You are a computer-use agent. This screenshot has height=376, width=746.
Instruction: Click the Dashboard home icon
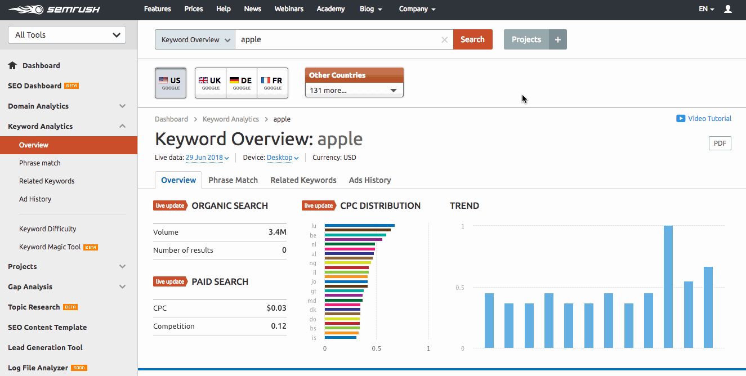coord(12,65)
